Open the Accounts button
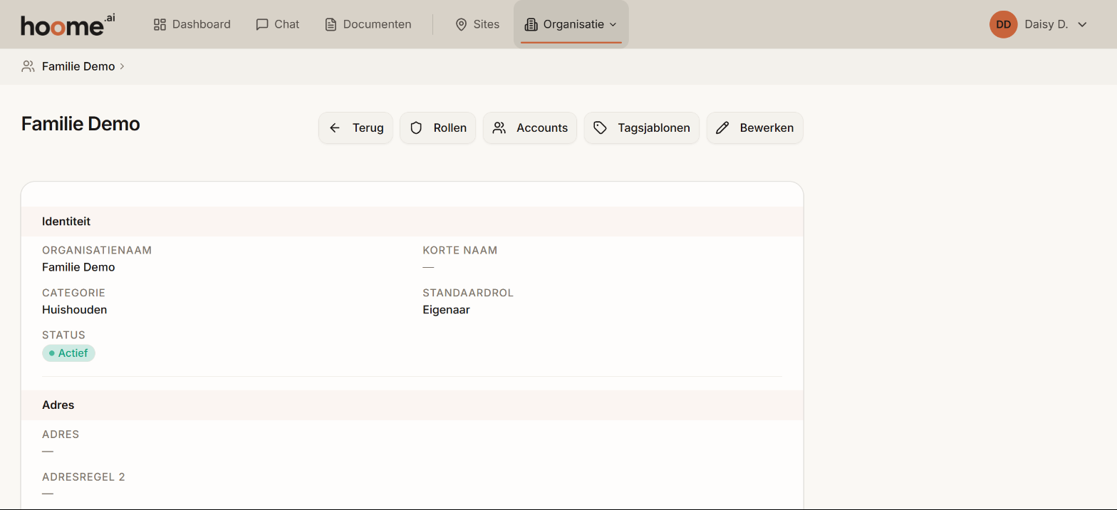The image size is (1117, 510). [530, 128]
